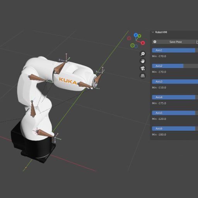This screenshot has height=198, width=198.
Task: Click the zoom view magnifier icon
Action: click(x=143, y=54)
